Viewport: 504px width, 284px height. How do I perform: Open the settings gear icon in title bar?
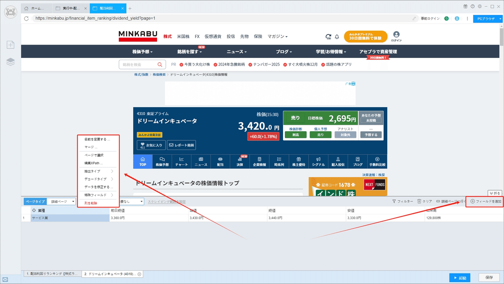point(479,6)
